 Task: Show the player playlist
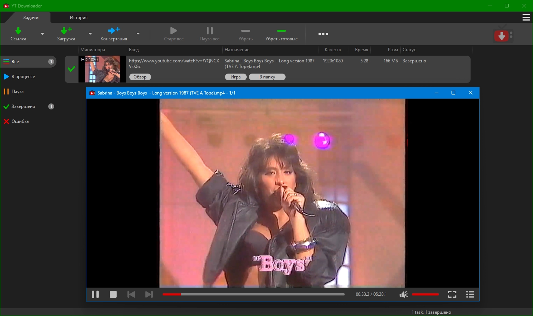(x=470, y=294)
